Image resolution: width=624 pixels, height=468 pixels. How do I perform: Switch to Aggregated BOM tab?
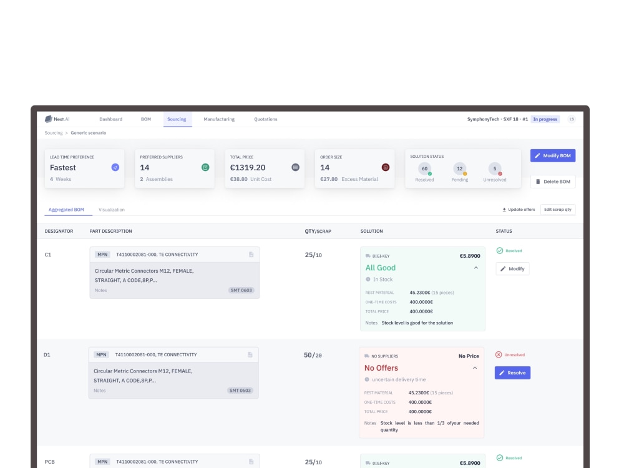coord(66,210)
